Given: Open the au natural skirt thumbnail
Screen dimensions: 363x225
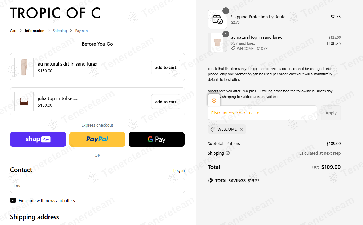Looking at the screenshot, I should click(24, 67).
